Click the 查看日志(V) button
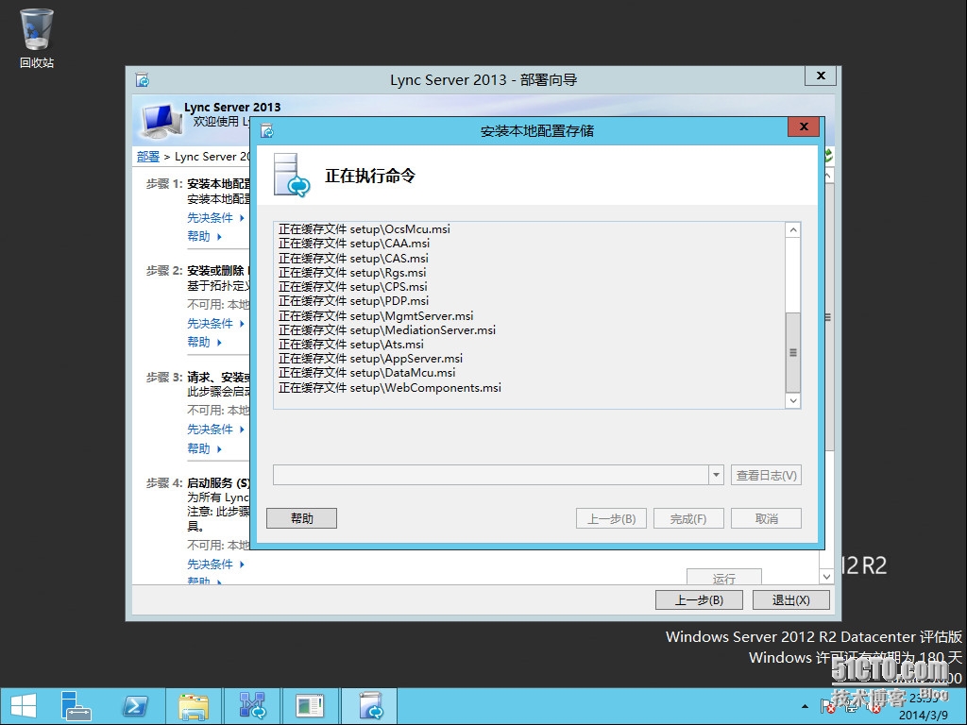The width and height of the screenshot is (967, 725). (x=766, y=476)
